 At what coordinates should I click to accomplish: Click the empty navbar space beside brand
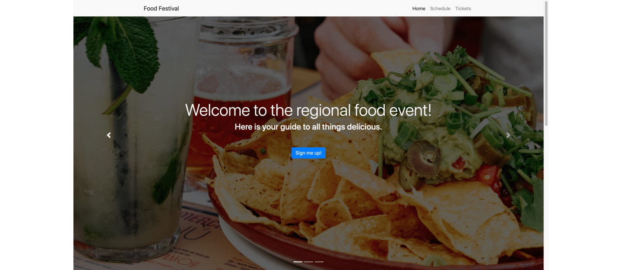[x=294, y=9]
